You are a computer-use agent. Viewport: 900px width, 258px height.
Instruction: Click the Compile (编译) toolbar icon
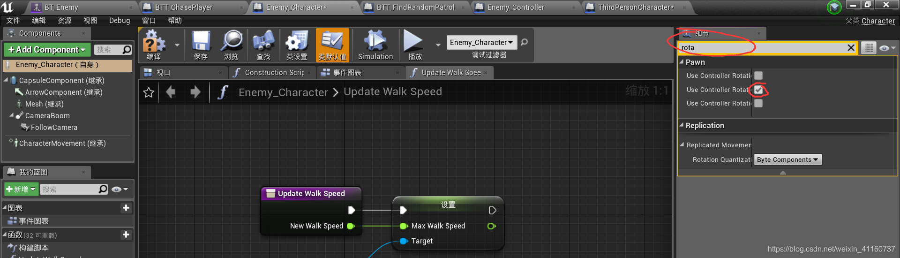click(x=154, y=45)
